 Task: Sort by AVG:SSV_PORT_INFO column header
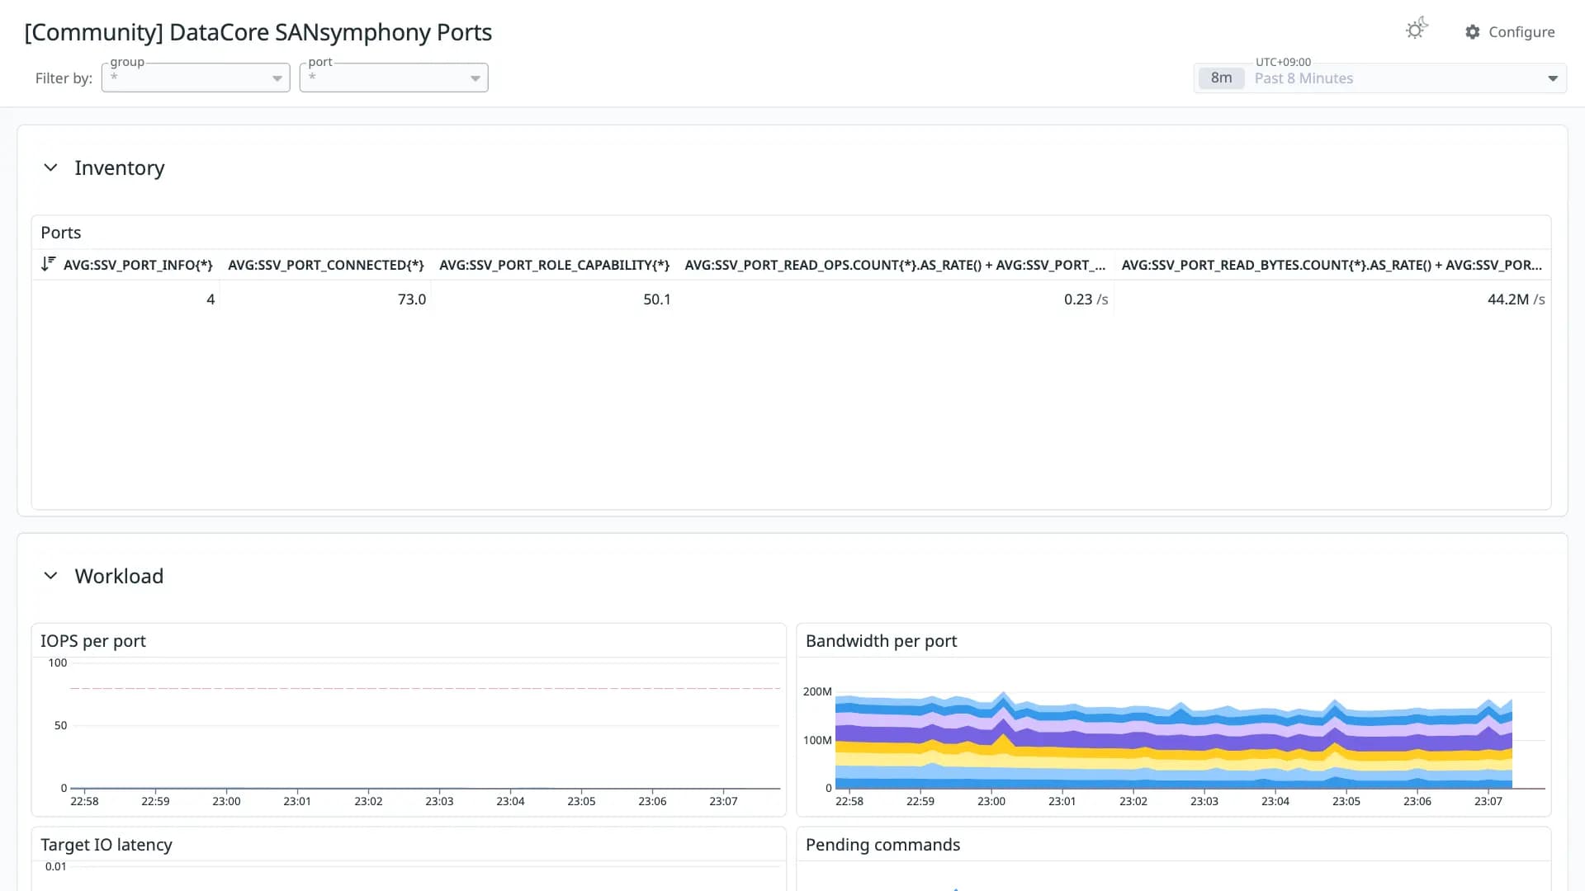point(138,265)
